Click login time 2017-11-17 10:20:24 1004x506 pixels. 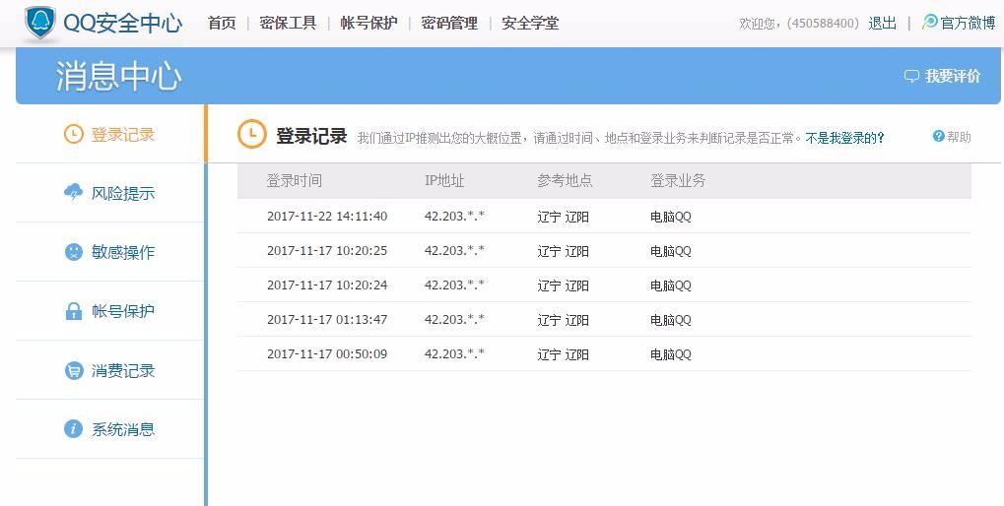point(327,285)
